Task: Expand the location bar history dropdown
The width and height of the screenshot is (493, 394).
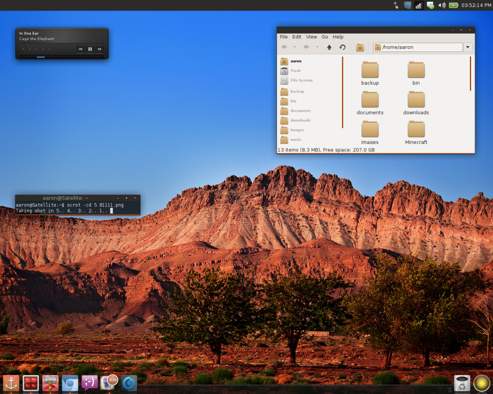Action: tap(468, 47)
